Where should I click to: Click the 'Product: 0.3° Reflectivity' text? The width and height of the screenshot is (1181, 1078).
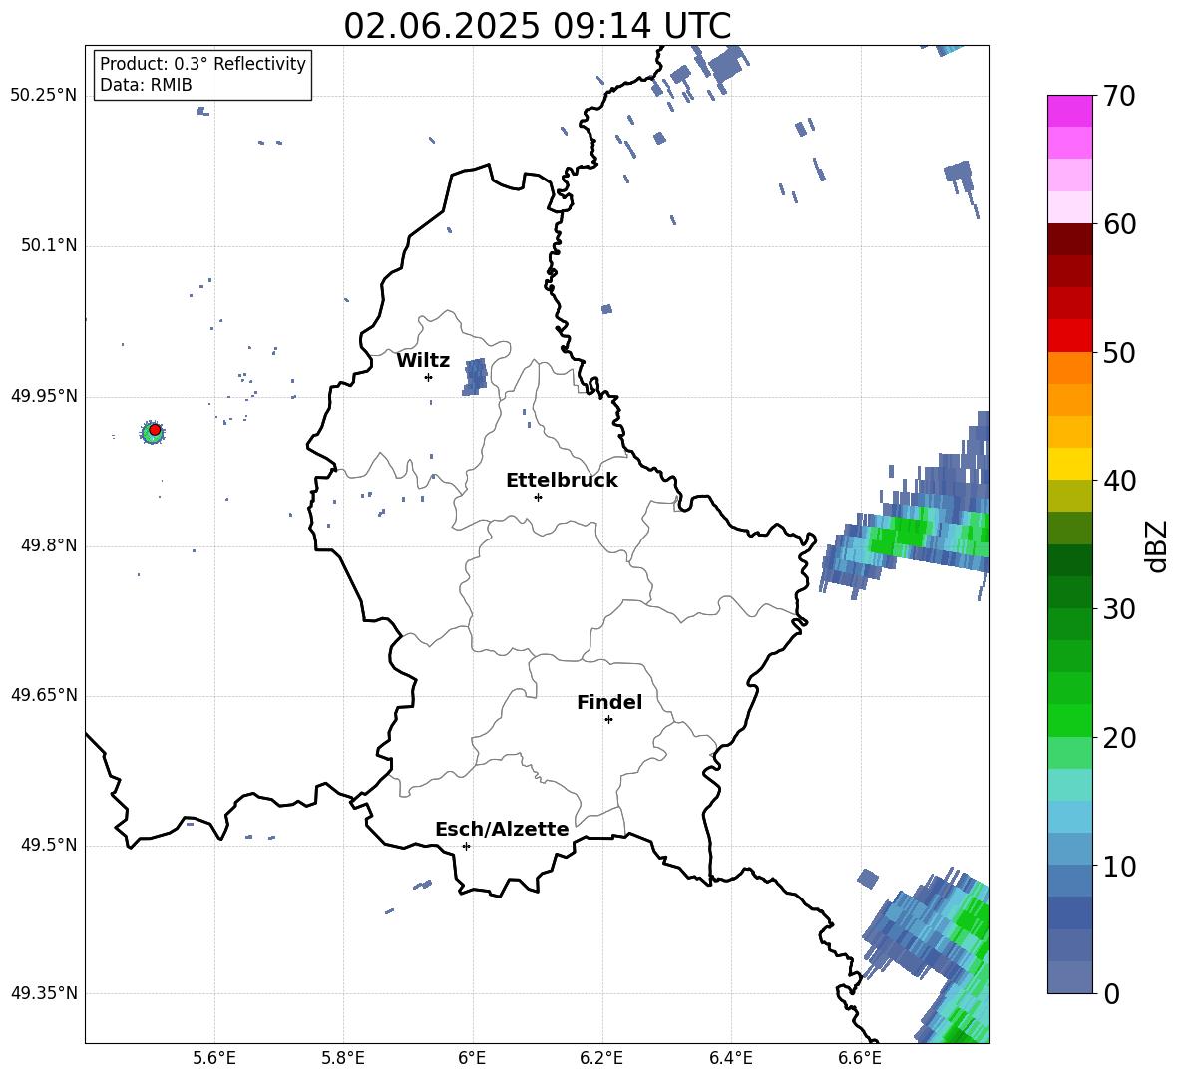tap(202, 64)
